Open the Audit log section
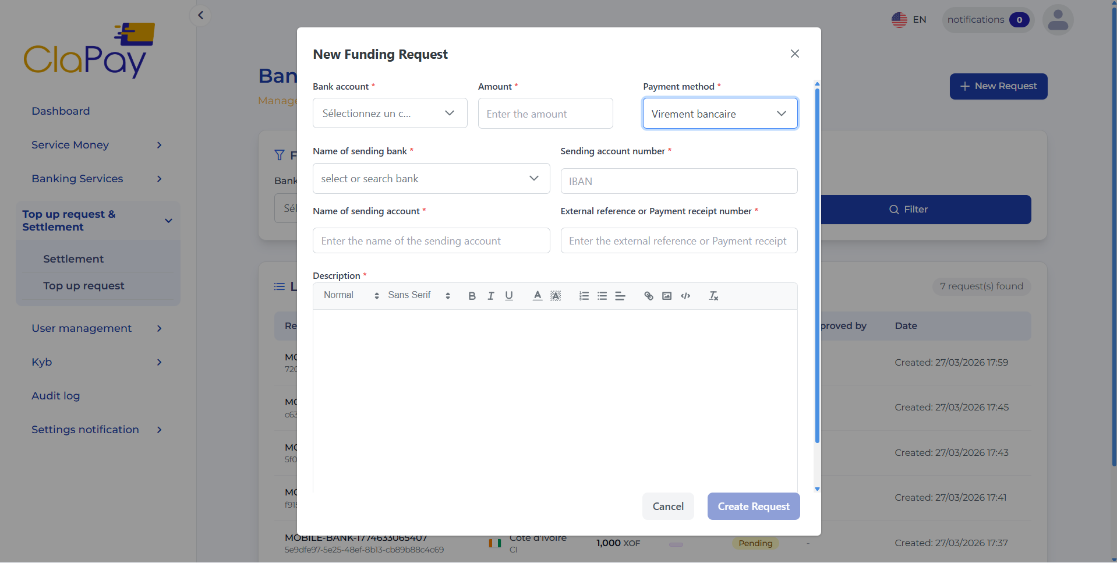The image size is (1117, 563). tap(55, 396)
